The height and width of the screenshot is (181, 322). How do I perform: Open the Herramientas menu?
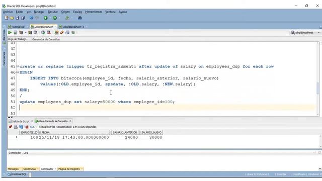tap(94, 12)
